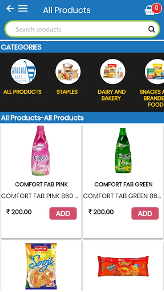Tap the DAIRY AND BAKERY label
The height and width of the screenshot is (292, 164).
[x=111, y=95]
